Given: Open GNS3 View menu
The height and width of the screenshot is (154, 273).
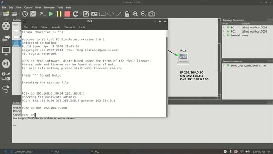Looking at the screenshot, I should click(x=19, y=8).
